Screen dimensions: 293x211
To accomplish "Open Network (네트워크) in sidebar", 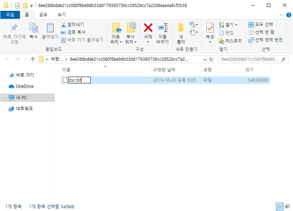I will pyautogui.click(x=21, y=108).
